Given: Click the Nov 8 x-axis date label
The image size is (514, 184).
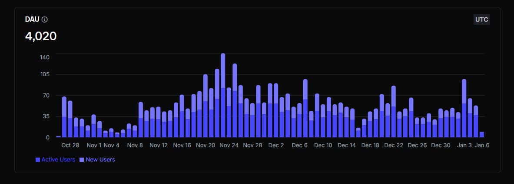Looking at the screenshot, I should 135,145.
